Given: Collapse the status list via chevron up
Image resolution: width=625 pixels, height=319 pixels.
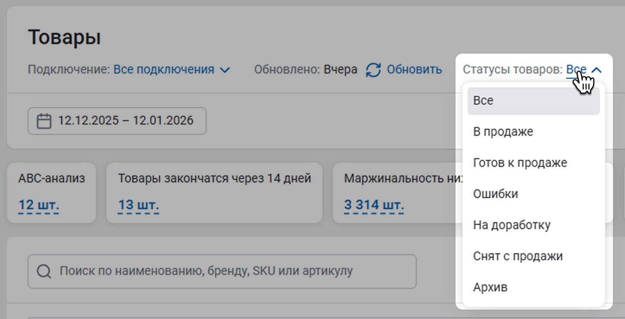Looking at the screenshot, I should [x=596, y=70].
